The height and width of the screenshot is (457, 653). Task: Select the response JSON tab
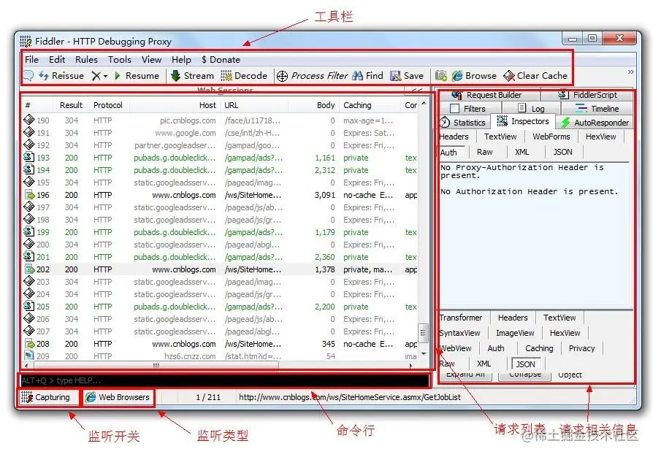526,364
